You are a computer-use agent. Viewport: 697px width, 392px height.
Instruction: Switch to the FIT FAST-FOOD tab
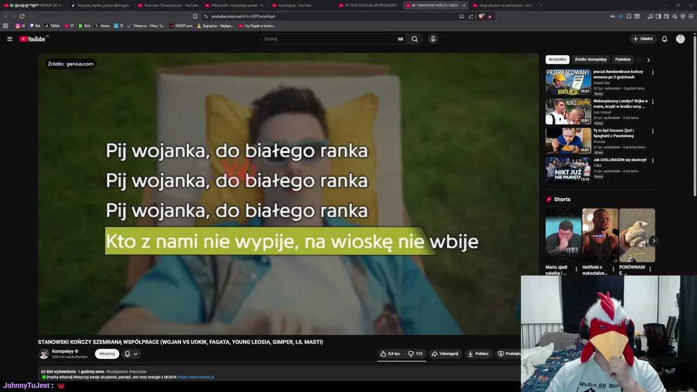[x=369, y=5]
